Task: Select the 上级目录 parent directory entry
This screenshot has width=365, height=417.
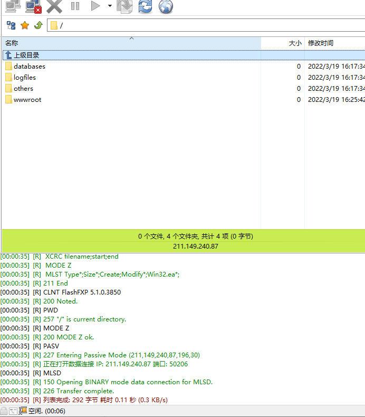Action: coord(26,55)
